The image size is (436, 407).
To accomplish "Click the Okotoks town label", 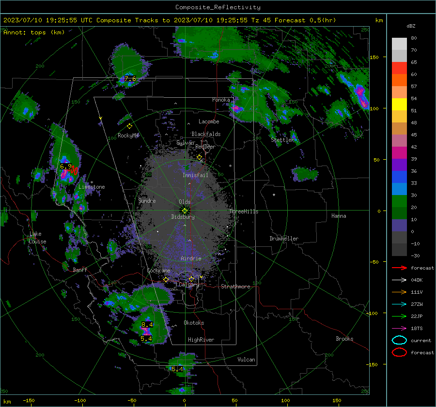I will 194,323.
